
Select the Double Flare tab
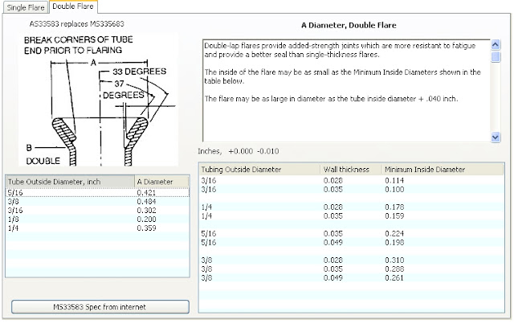(73, 6)
